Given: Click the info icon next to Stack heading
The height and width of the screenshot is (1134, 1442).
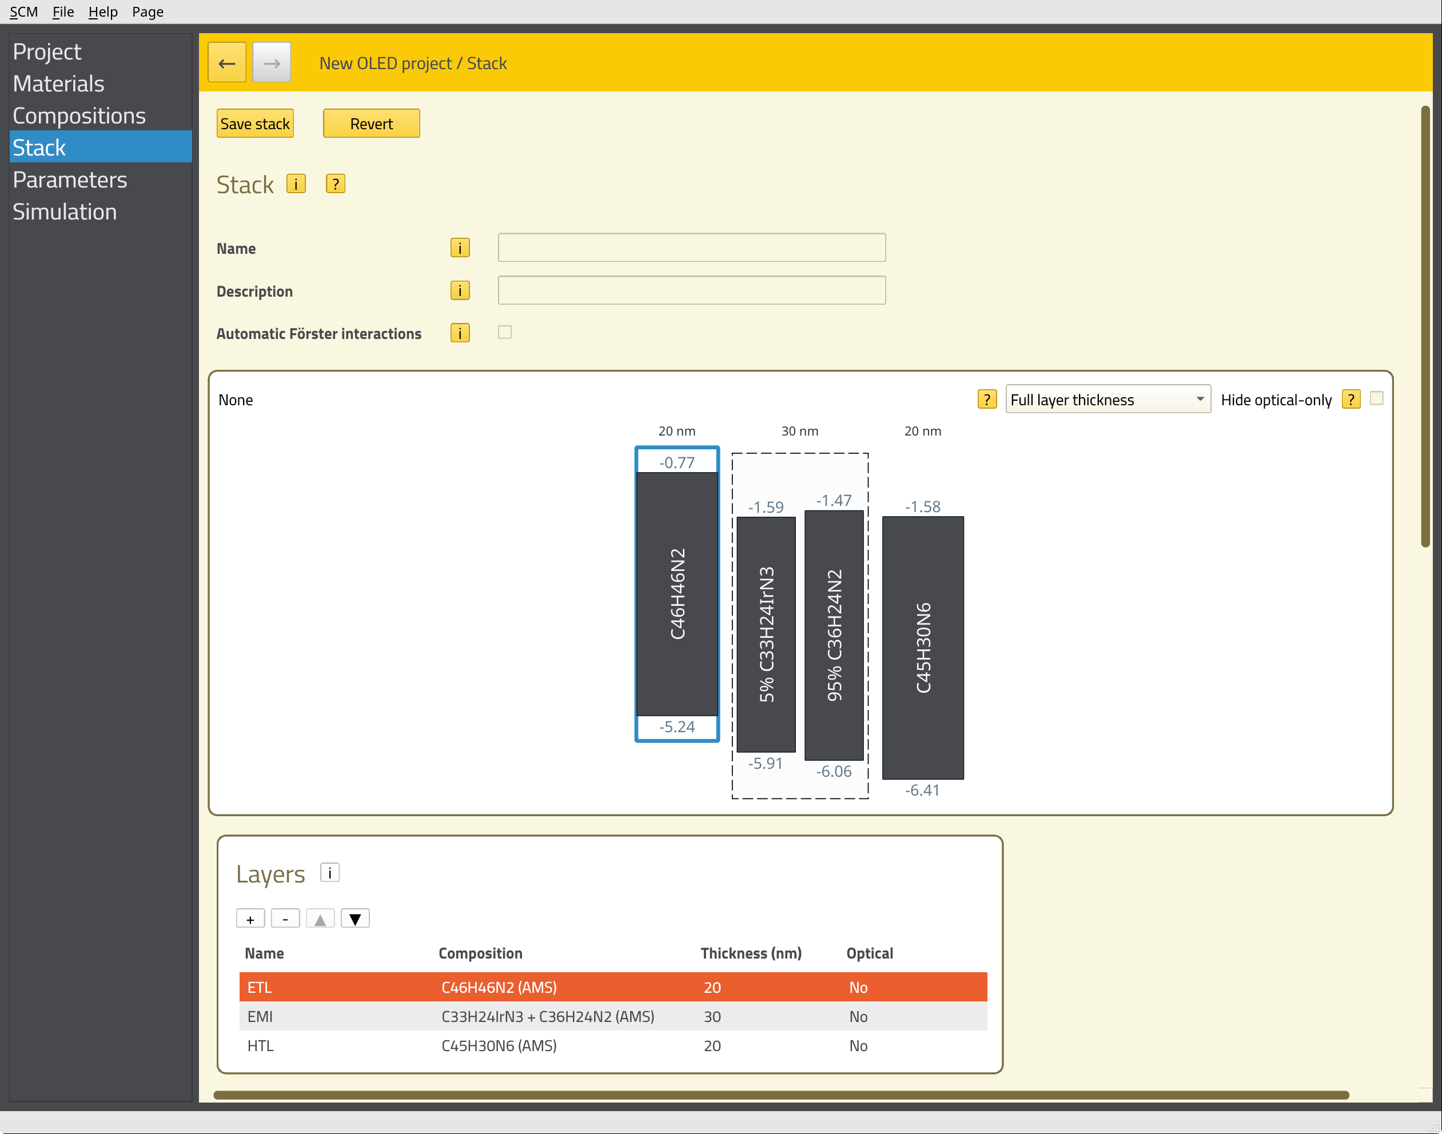Looking at the screenshot, I should pyautogui.click(x=296, y=184).
